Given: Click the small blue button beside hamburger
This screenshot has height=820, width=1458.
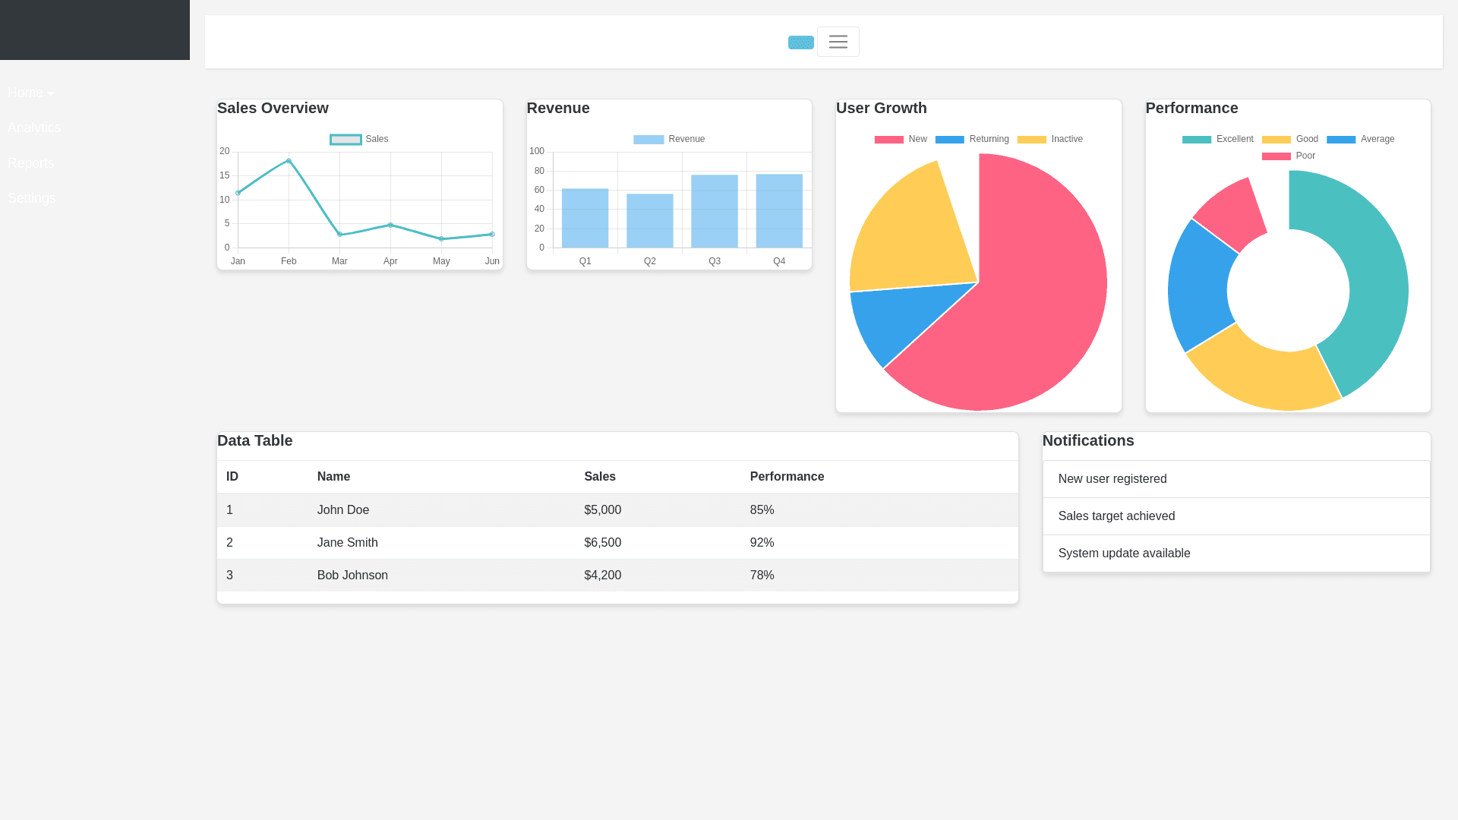Looking at the screenshot, I should click(x=800, y=43).
